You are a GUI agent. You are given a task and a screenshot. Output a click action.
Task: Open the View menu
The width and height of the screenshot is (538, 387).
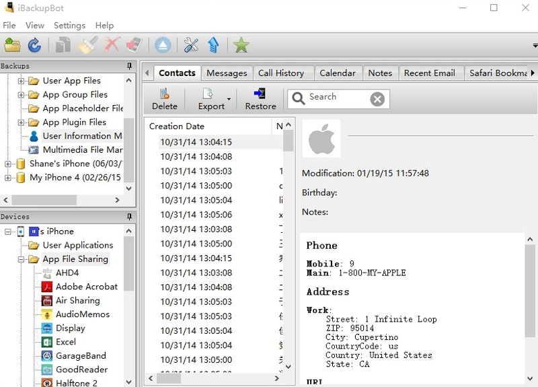coord(35,26)
